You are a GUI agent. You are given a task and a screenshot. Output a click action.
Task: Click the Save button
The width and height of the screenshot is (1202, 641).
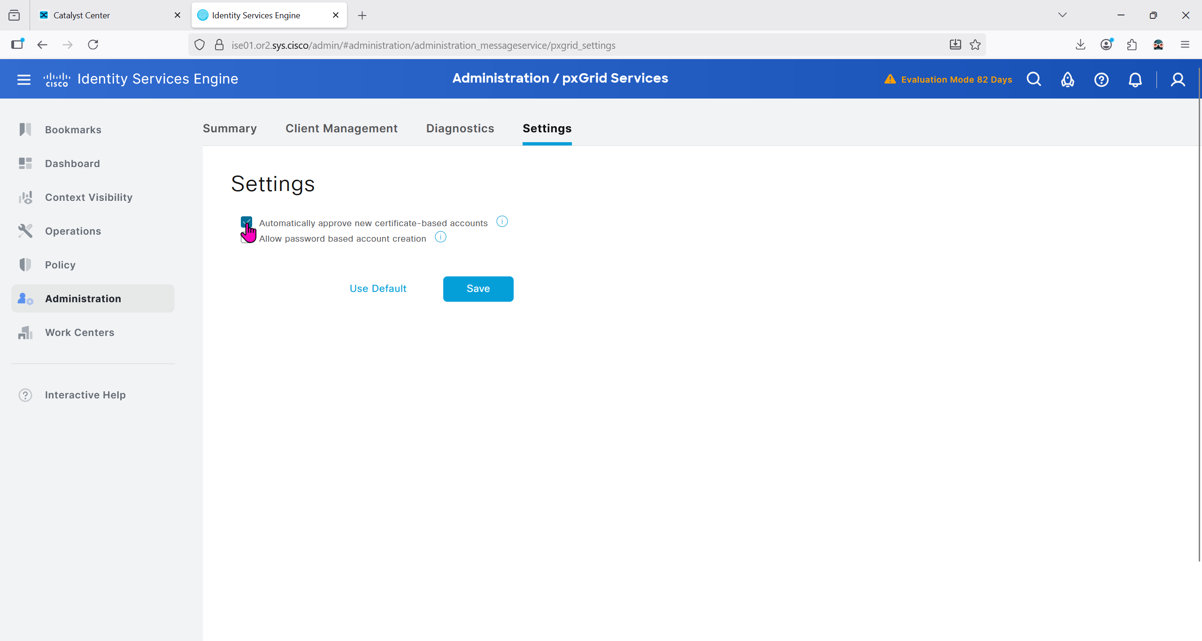pos(478,289)
